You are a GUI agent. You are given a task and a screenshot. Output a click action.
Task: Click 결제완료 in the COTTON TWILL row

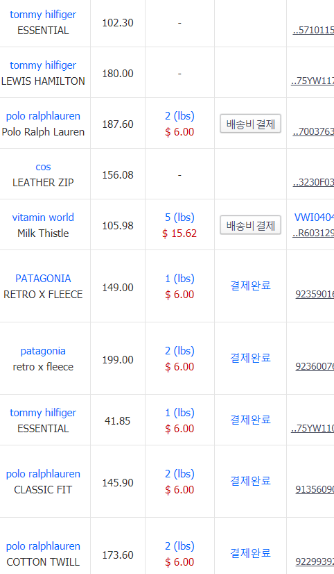pos(250,552)
